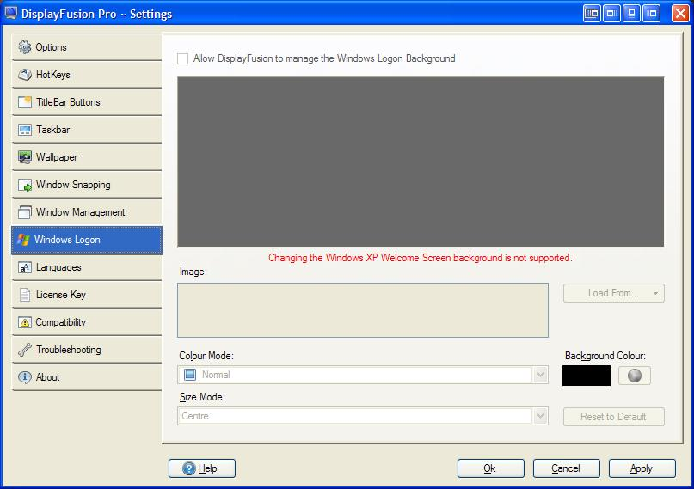Enable managing the Windows Logon Background
The image size is (694, 489).
[x=182, y=58]
